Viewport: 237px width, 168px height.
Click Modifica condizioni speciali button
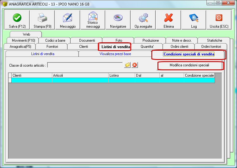189,65
